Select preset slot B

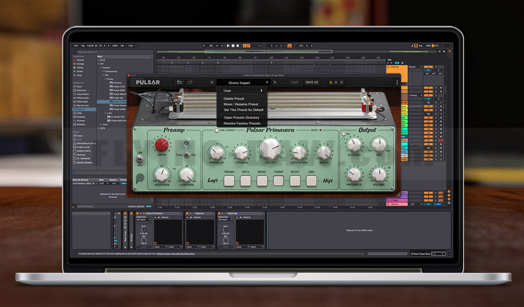tap(341, 82)
